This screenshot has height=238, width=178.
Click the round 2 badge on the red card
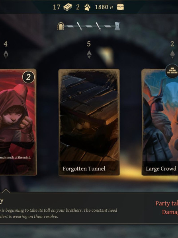28,77
